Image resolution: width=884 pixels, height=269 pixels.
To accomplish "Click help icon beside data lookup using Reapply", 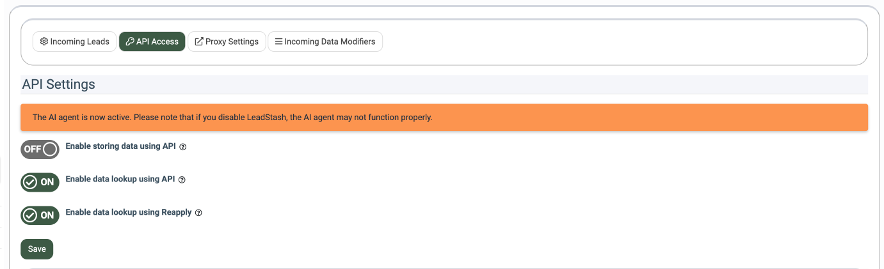I will click(x=198, y=213).
